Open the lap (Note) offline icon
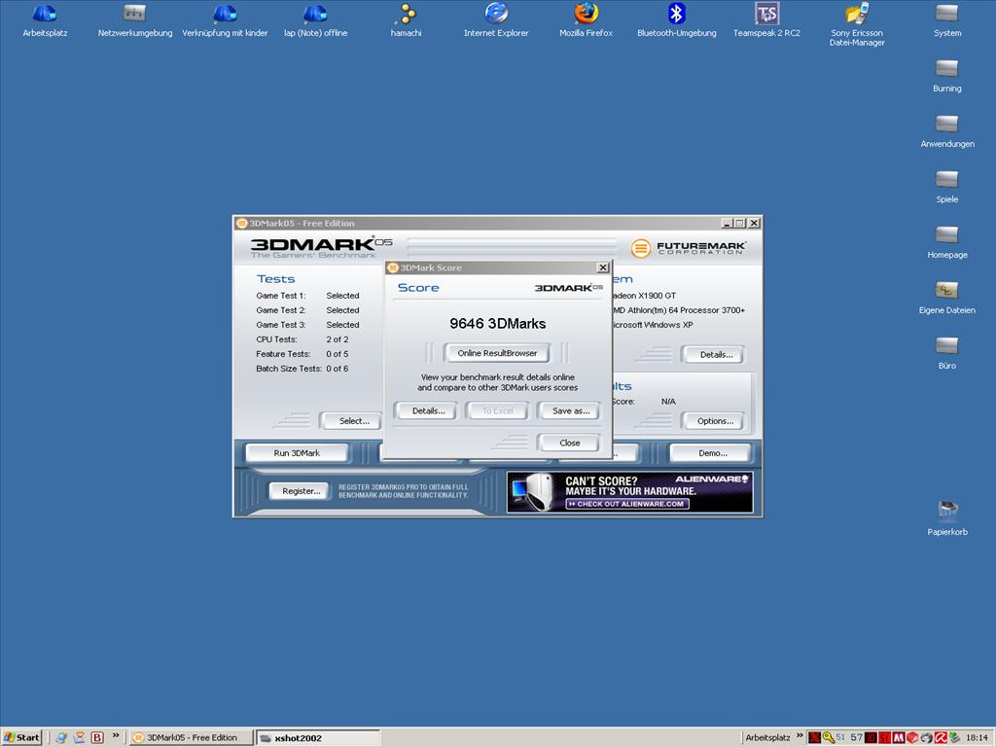The height and width of the screenshot is (747, 996). [x=315, y=19]
